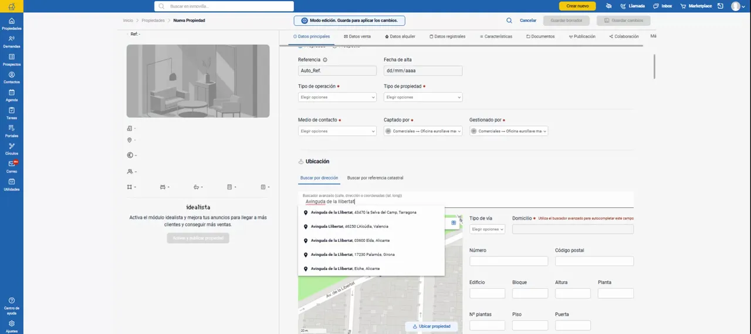
Task: Click the icon right of Marketplace
Action: click(x=720, y=6)
